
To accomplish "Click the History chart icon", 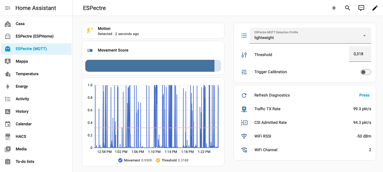I will click(x=8, y=112).
